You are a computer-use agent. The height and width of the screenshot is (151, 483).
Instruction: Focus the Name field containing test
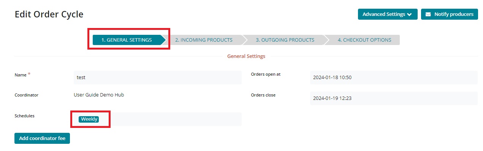pyautogui.click(x=157, y=77)
